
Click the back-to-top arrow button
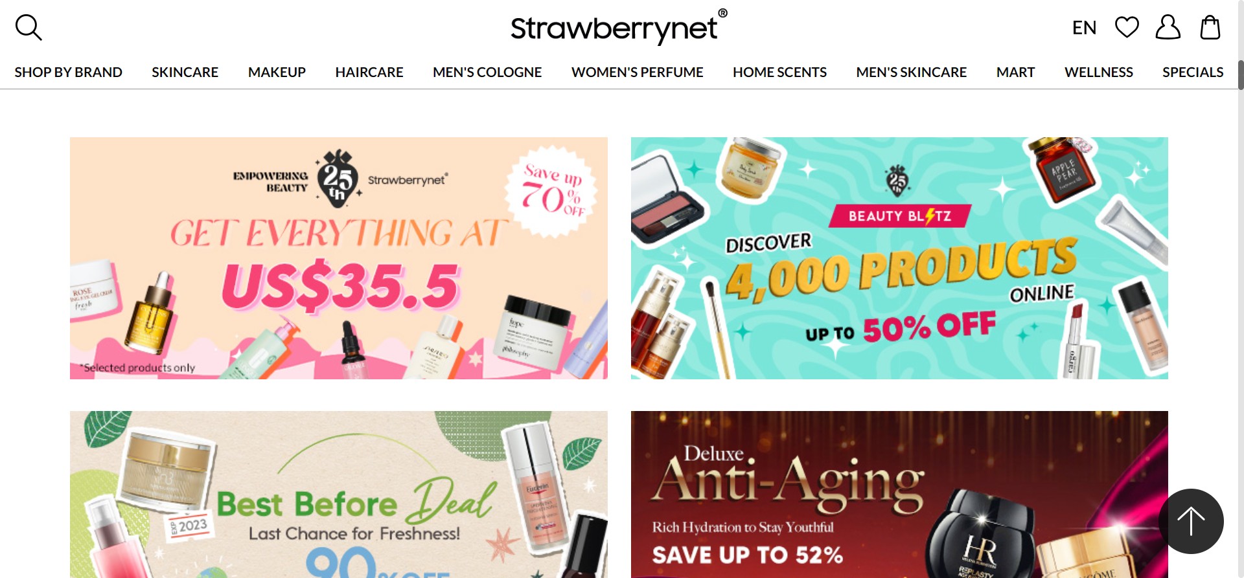tap(1191, 521)
